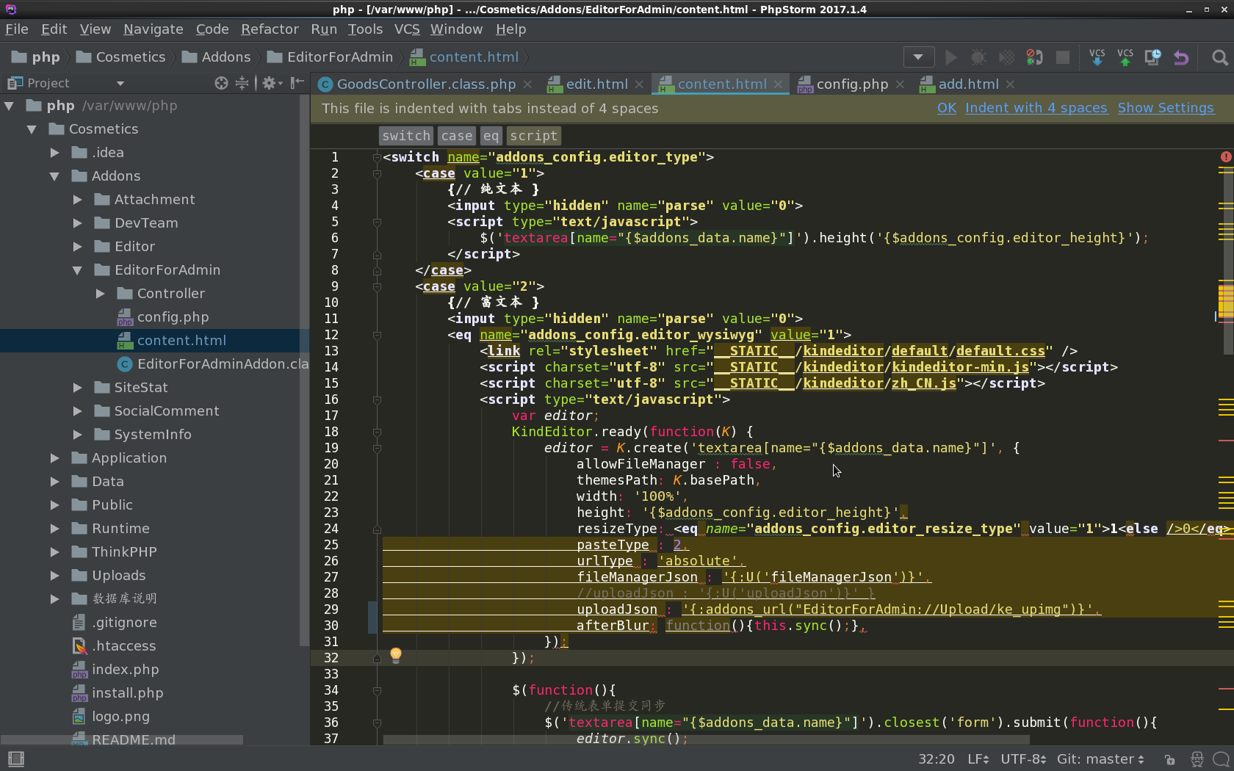Collapse the Cosmetics folder
Screen dimensions: 1234x771
[32, 129]
